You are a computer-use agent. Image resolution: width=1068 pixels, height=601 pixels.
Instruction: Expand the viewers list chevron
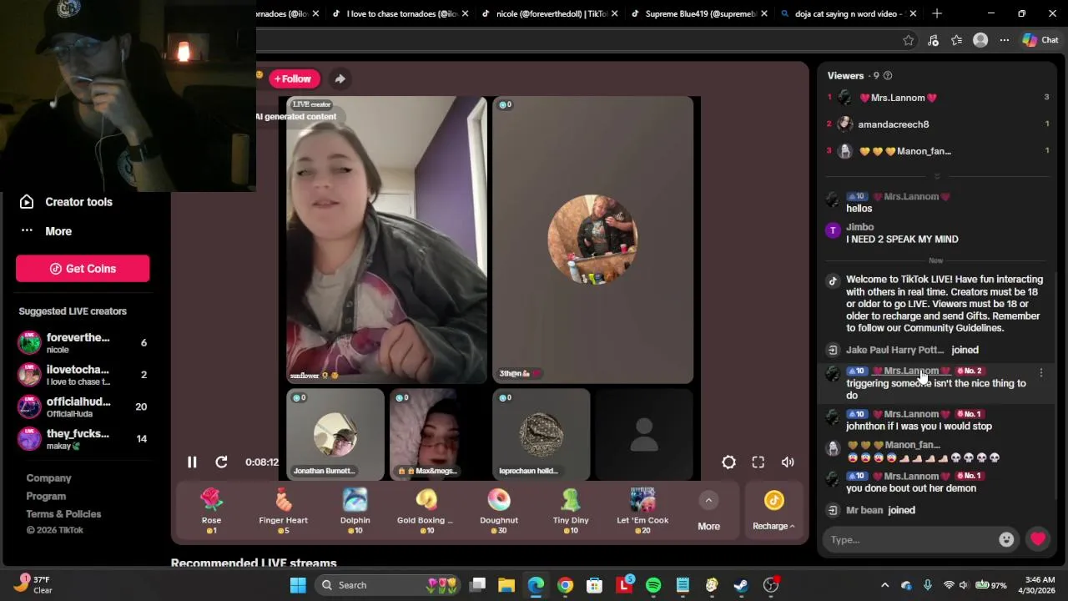pyautogui.click(x=936, y=176)
